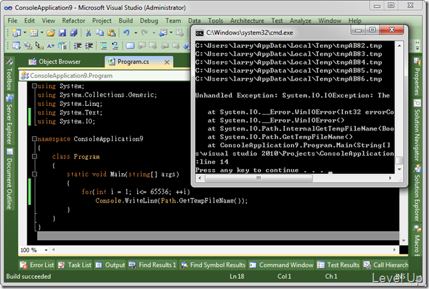Click the New Project toolbar icon
429x289 pixels.
pyautogui.click(x=17, y=33)
